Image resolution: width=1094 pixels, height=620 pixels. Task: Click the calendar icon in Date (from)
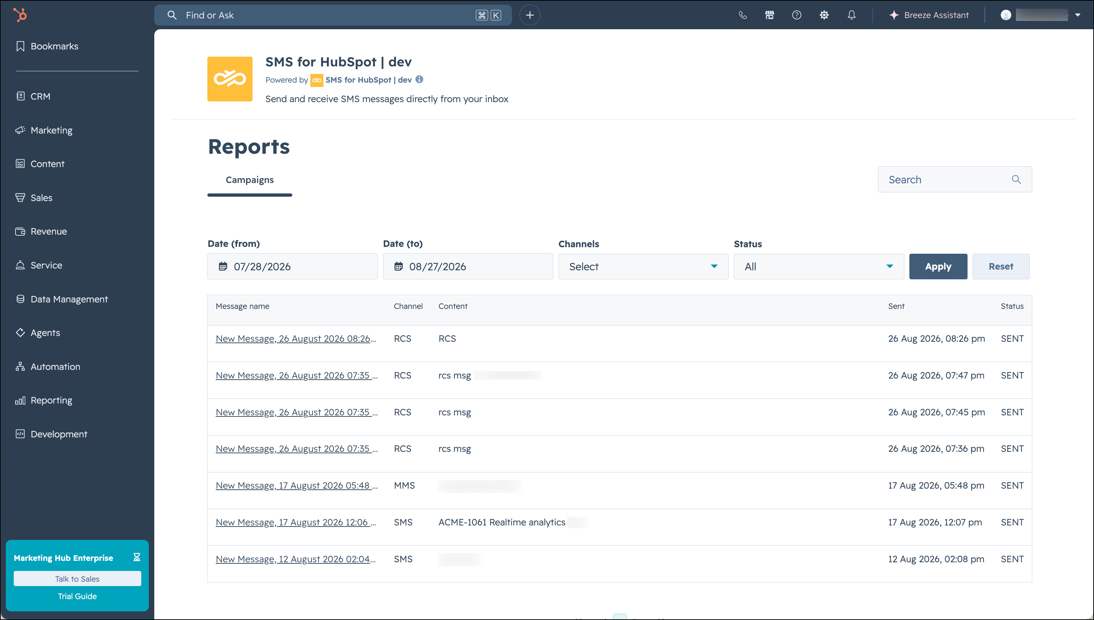(223, 267)
